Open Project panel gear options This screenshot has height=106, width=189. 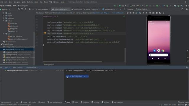pyautogui.click(x=30, y=9)
